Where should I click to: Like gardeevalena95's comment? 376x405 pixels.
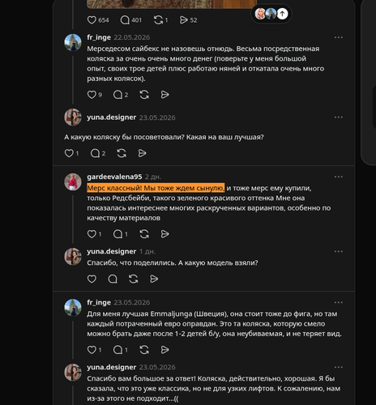coord(92,234)
